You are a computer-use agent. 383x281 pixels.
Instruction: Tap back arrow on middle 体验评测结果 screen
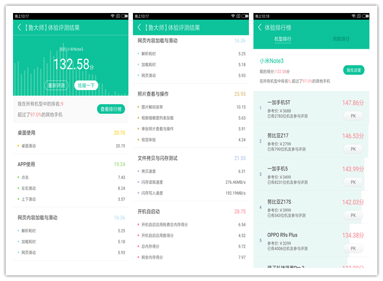coord(139,27)
